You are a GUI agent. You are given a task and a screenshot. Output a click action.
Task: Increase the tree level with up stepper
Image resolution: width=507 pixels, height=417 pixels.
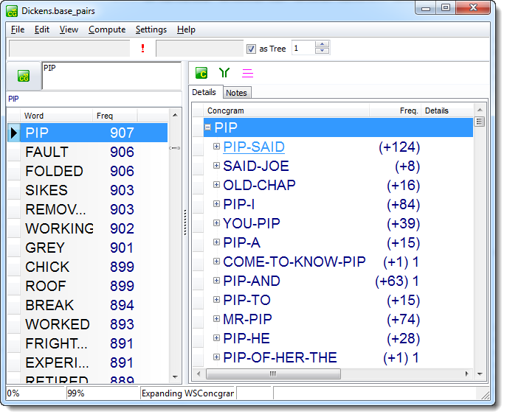pyautogui.click(x=322, y=45)
